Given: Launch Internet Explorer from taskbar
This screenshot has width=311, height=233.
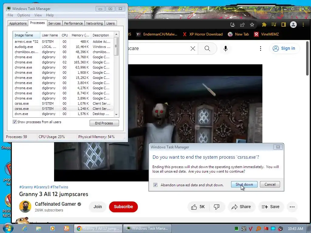Looking at the screenshot, I should tap(25, 228).
